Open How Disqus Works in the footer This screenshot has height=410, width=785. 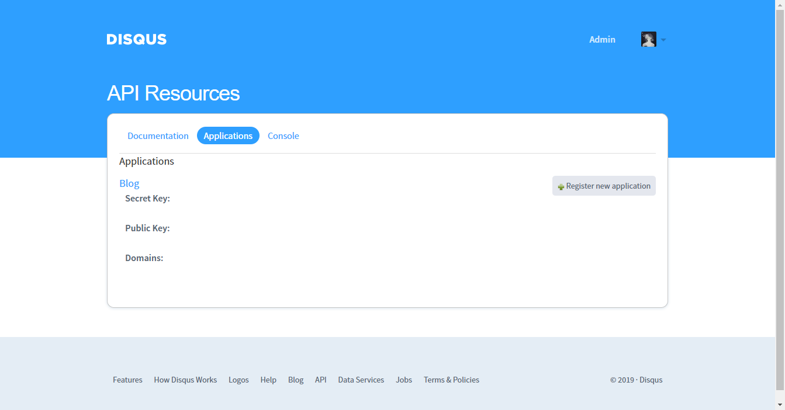(x=185, y=380)
